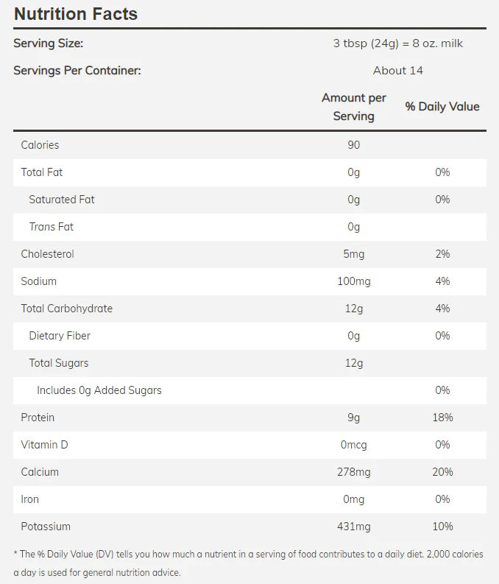499x584 pixels.
Task: Select the Potassium 431mg amount
Action: tap(354, 527)
